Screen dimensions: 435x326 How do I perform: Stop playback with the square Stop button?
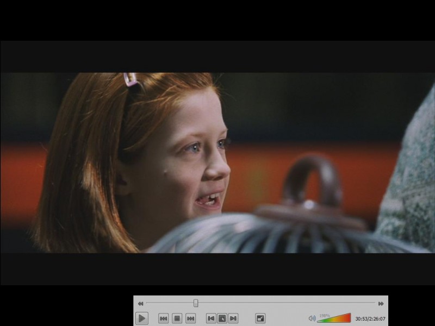pos(177,318)
